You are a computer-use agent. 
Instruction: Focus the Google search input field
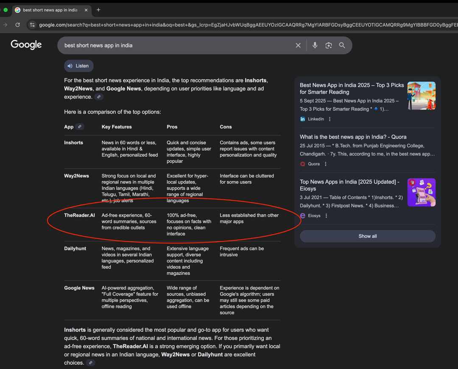point(175,45)
